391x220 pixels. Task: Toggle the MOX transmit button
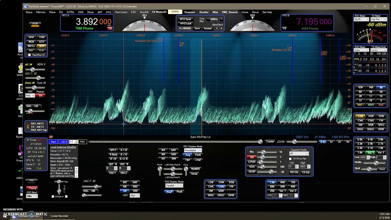[31, 42]
